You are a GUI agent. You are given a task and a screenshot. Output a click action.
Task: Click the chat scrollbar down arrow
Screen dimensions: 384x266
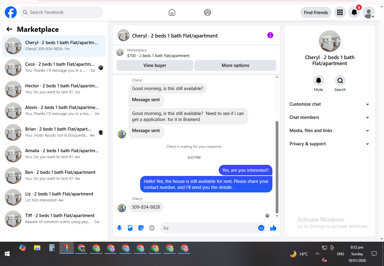(277, 216)
